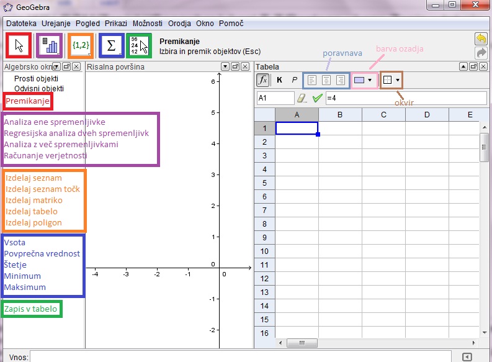
Task: Open the background color dropdown arrow
Action: 370,80
